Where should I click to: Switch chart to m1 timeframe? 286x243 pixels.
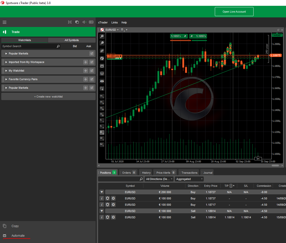pyautogui.click(x=102, y=96)
